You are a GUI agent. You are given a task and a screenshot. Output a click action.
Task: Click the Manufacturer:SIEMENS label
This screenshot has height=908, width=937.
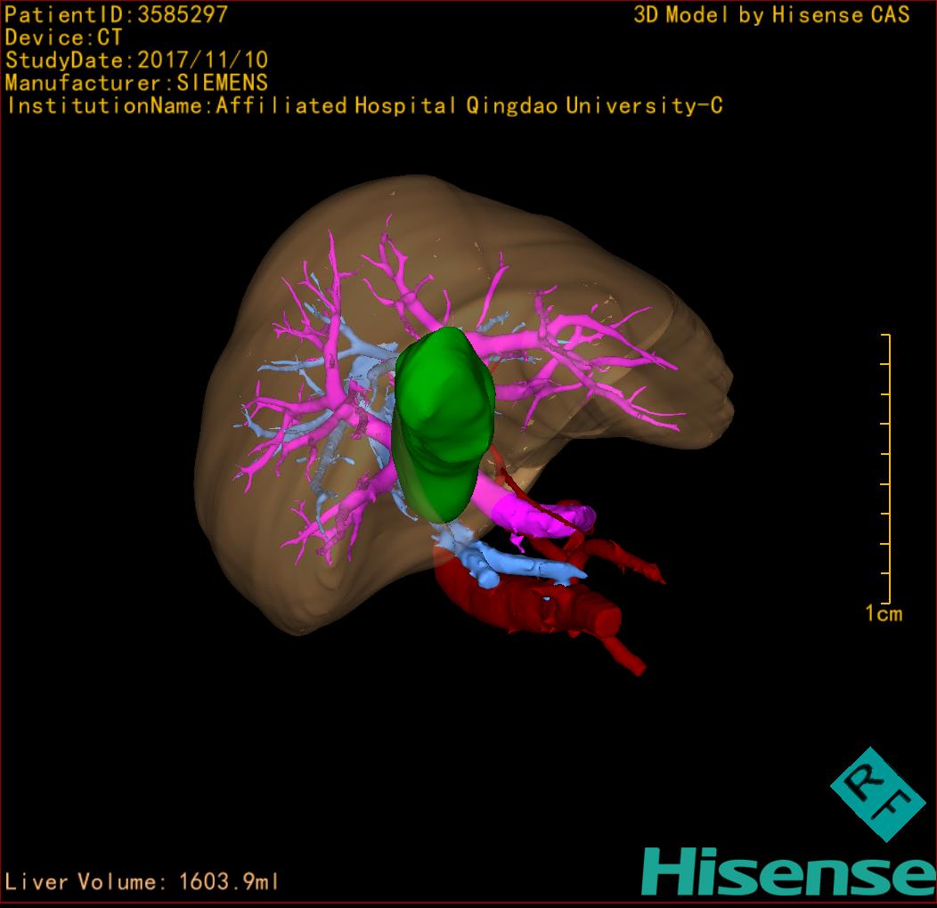(x=136, y=83)
